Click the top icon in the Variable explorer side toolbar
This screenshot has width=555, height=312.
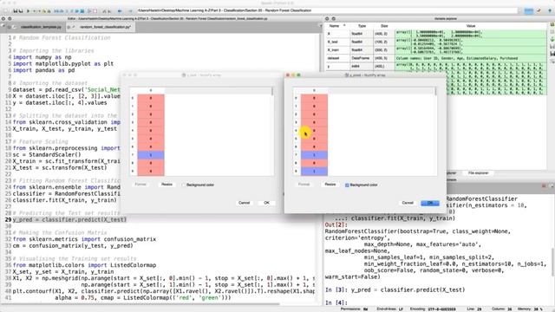(x=552, y=24)
